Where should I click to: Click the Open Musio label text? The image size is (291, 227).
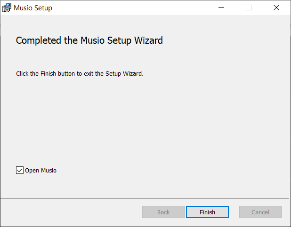point(40,171)
